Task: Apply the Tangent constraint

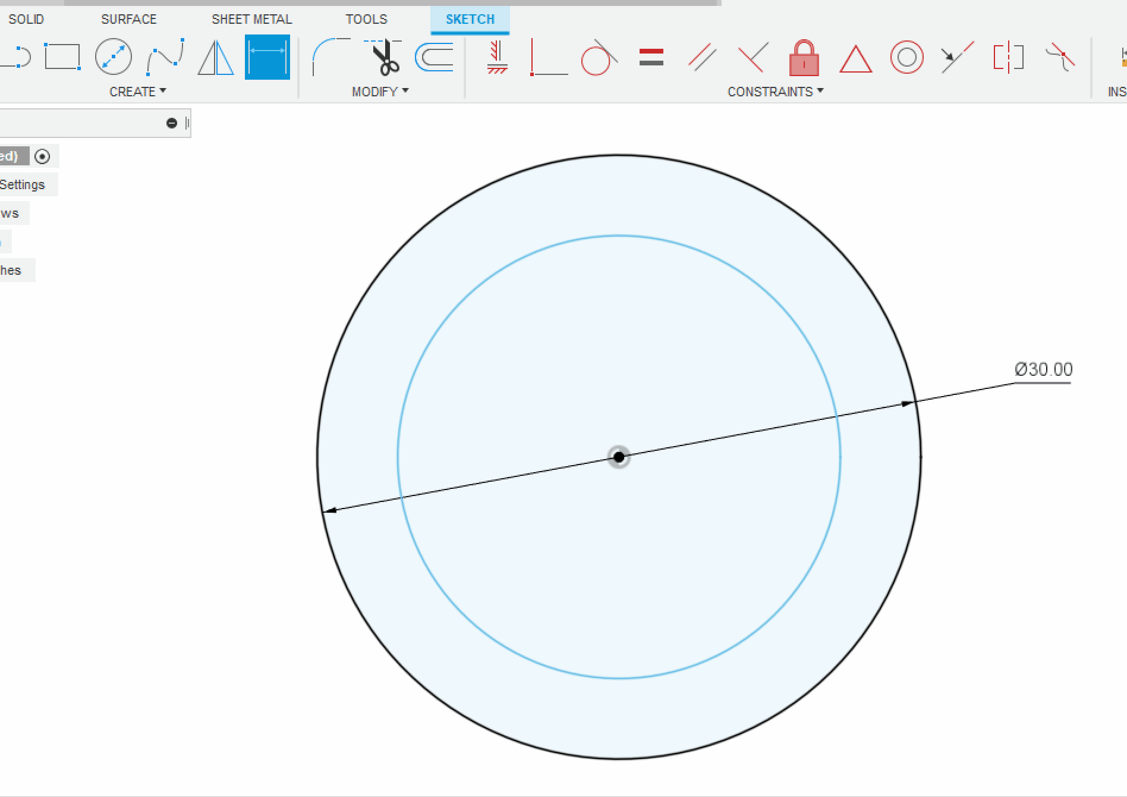Action: tap(599, 58)
